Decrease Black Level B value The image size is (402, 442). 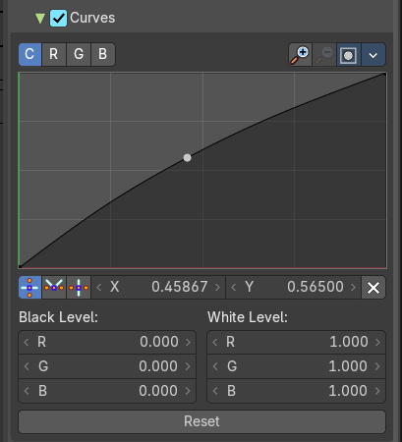click(27, 391)
